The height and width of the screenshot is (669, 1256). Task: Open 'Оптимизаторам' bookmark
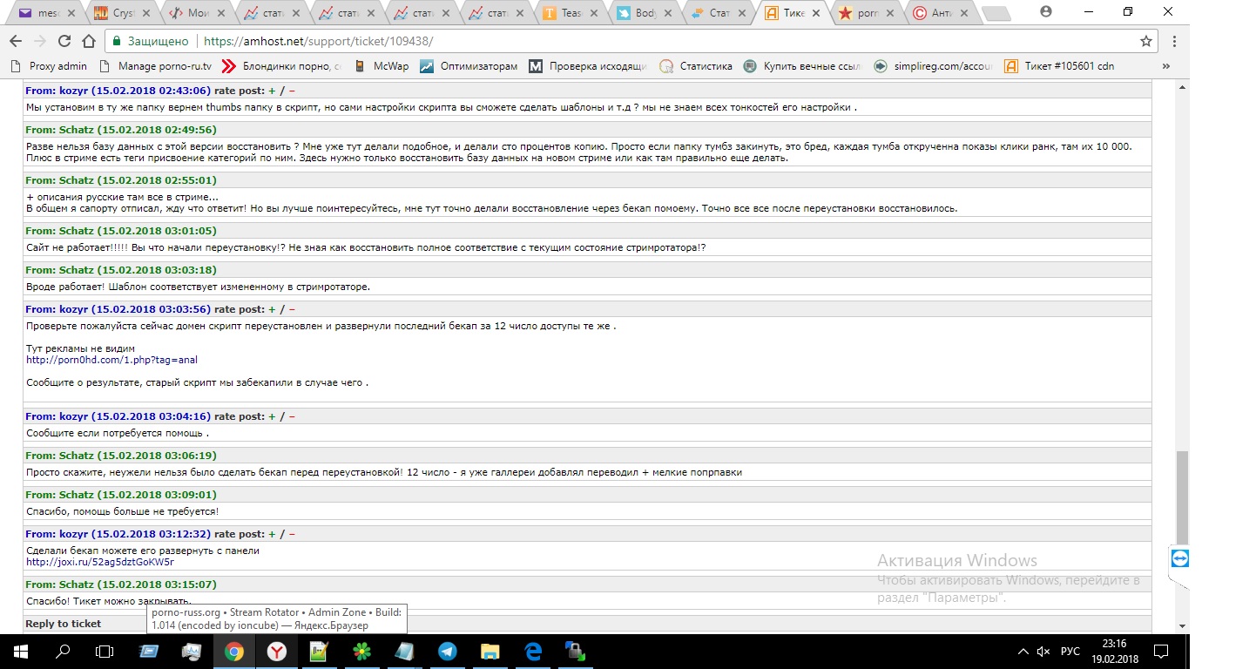tap(469, 65)
